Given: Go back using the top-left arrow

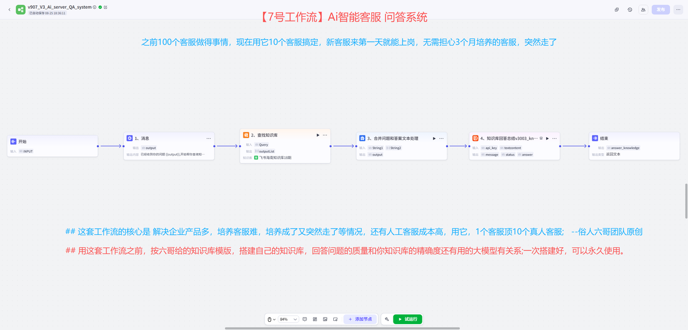Looking at the screenshot, I should 9,10.
